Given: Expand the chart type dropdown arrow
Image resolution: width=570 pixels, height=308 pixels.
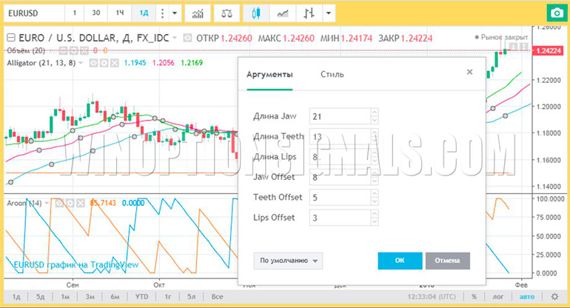Looking at the screenshot, I should point(328,13).
